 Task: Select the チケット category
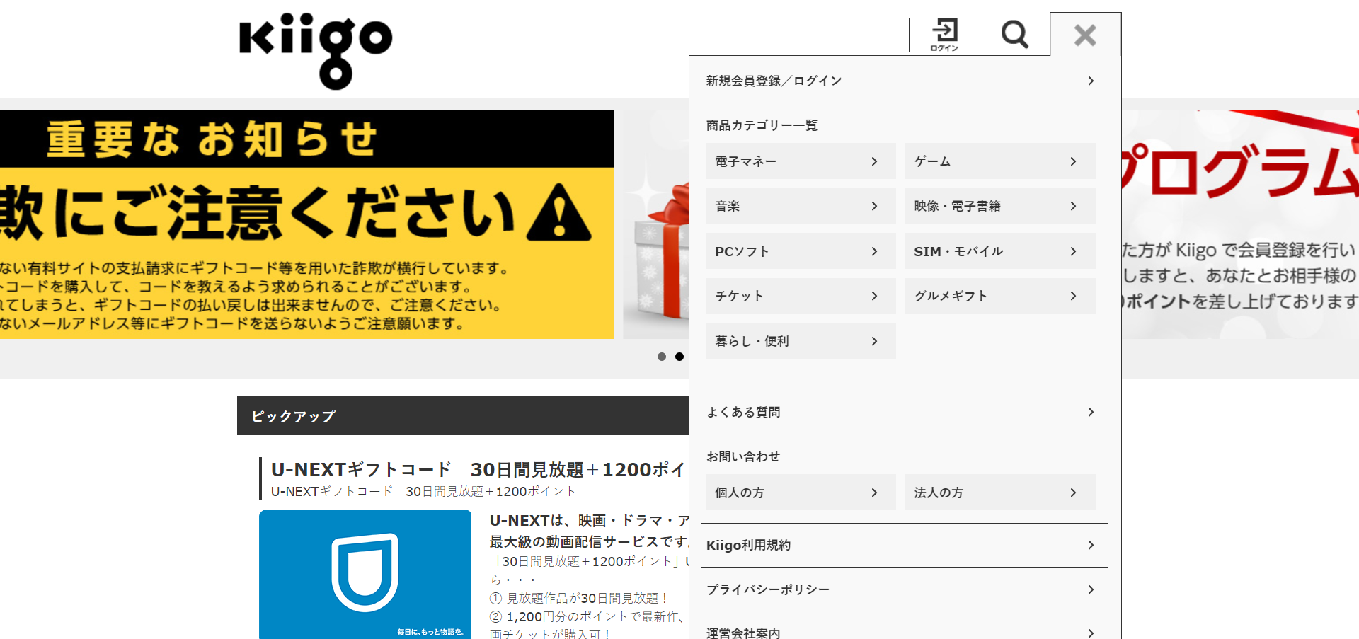801,296
